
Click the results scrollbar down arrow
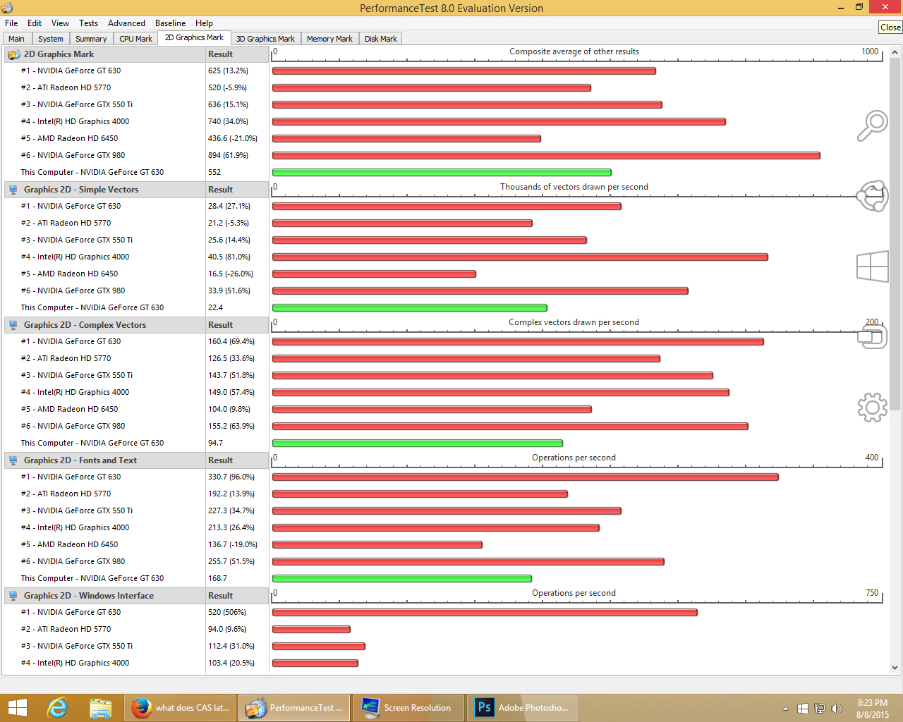[x=895, y=667]
